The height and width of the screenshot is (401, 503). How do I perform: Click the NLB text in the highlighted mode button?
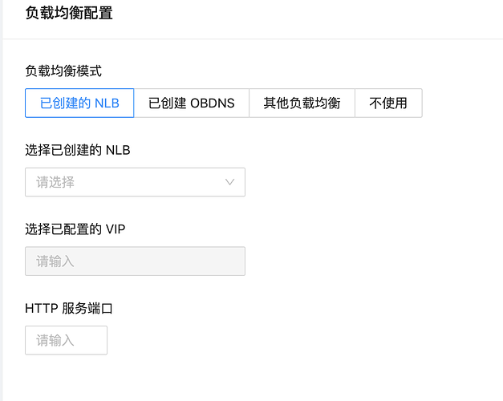(107, 103)
